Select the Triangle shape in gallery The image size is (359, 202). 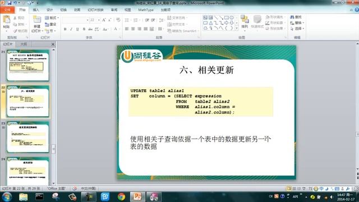click(x=211, y=23)
